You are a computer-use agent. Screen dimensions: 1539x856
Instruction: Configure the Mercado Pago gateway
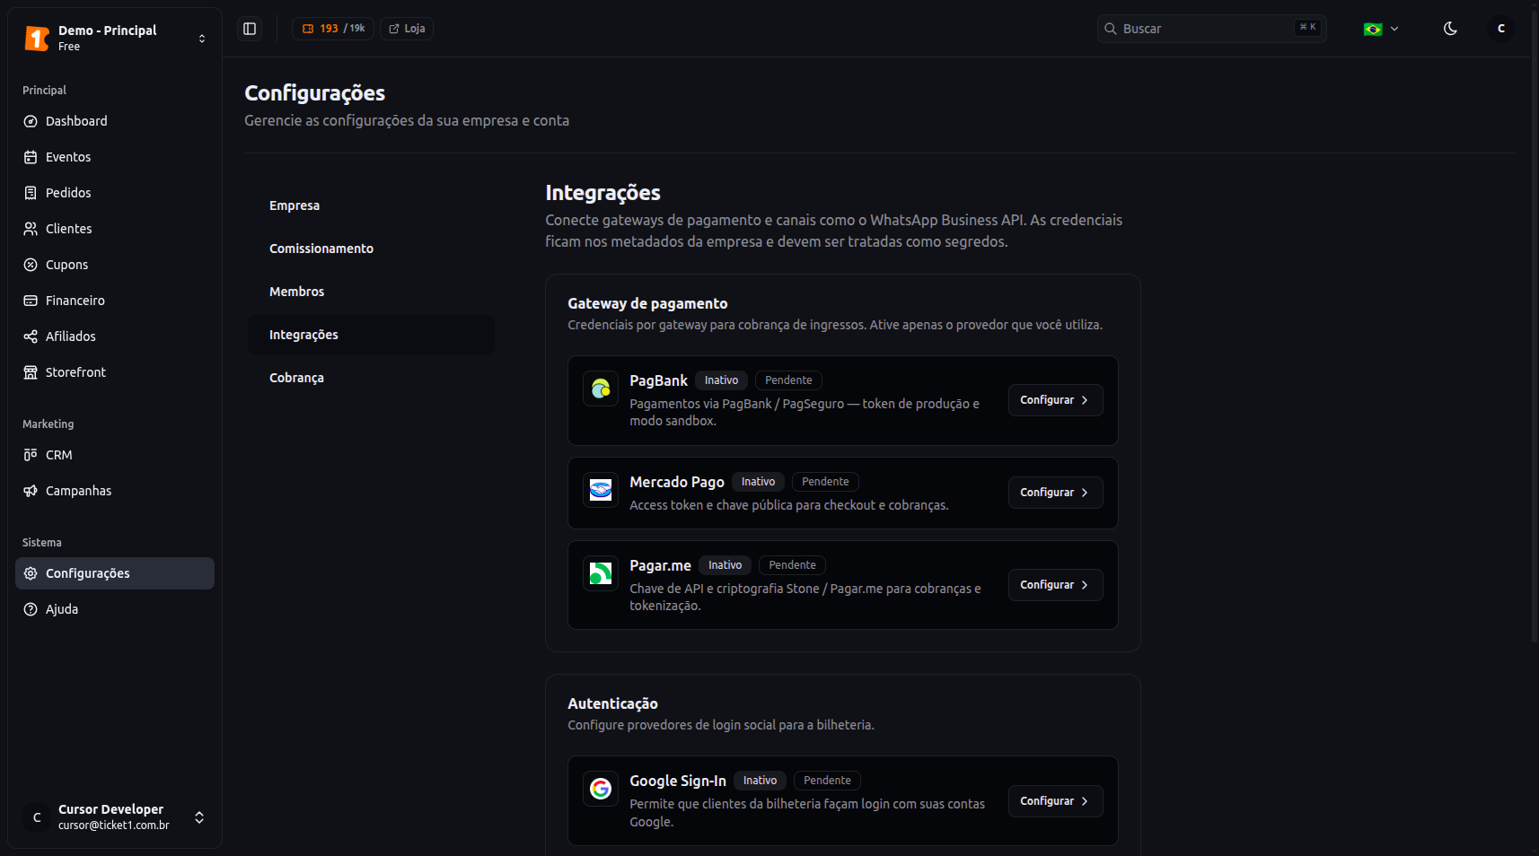[1055, 493]
